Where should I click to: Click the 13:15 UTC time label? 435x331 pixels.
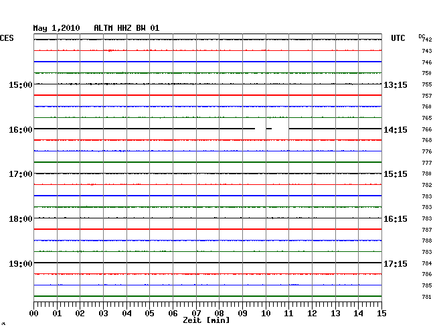[x=396, y=84]
